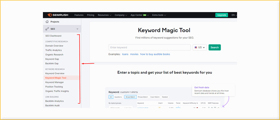Viewport: 280px width, 120px height.
Task: Open the US country database dropdown
Action: 200,47
